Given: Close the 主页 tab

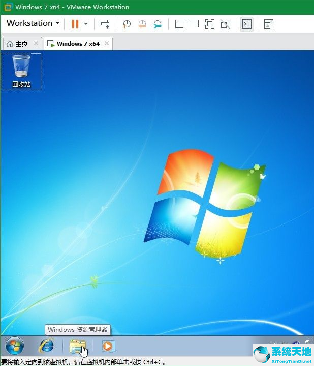Looking at the screenshot, I should point(36,43).
